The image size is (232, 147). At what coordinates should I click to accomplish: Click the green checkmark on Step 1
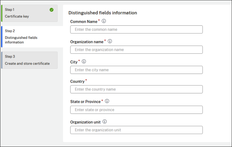(51, 10)
